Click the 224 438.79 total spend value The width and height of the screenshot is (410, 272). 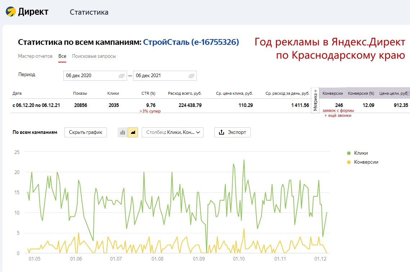pyautogui.click(x=190, y=105)
